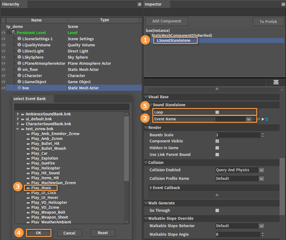The image size is (286, 240).
Task: Click the cube icon of the box actor
Action: click(x=19, y=88)
